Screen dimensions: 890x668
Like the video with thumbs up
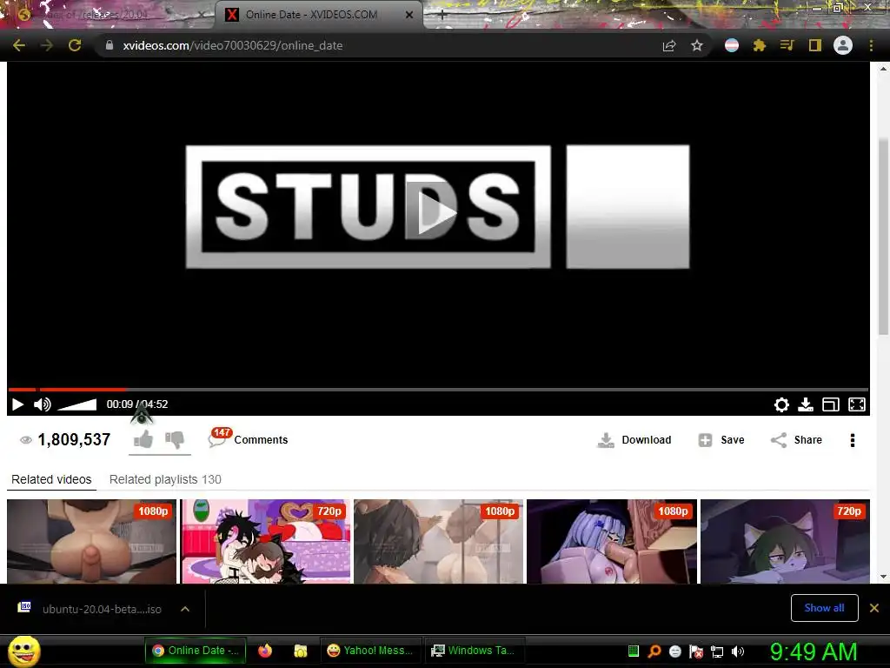(x=143, y=439)
